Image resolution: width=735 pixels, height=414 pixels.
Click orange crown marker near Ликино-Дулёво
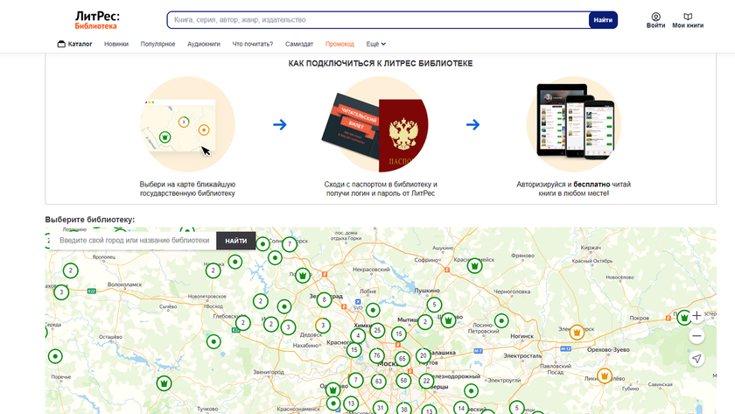point(605,376)
